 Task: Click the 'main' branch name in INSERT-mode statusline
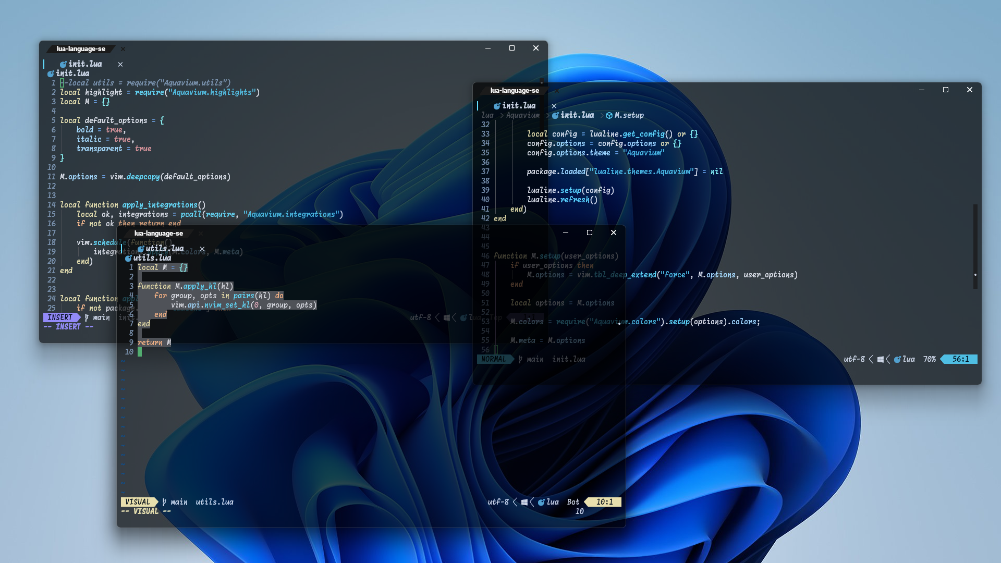[101, 317]
